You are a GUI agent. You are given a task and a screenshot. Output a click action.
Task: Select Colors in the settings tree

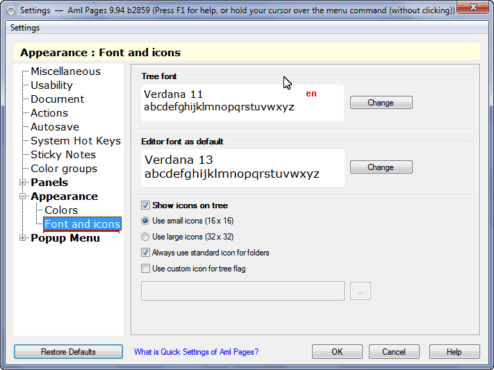point(61,210)
